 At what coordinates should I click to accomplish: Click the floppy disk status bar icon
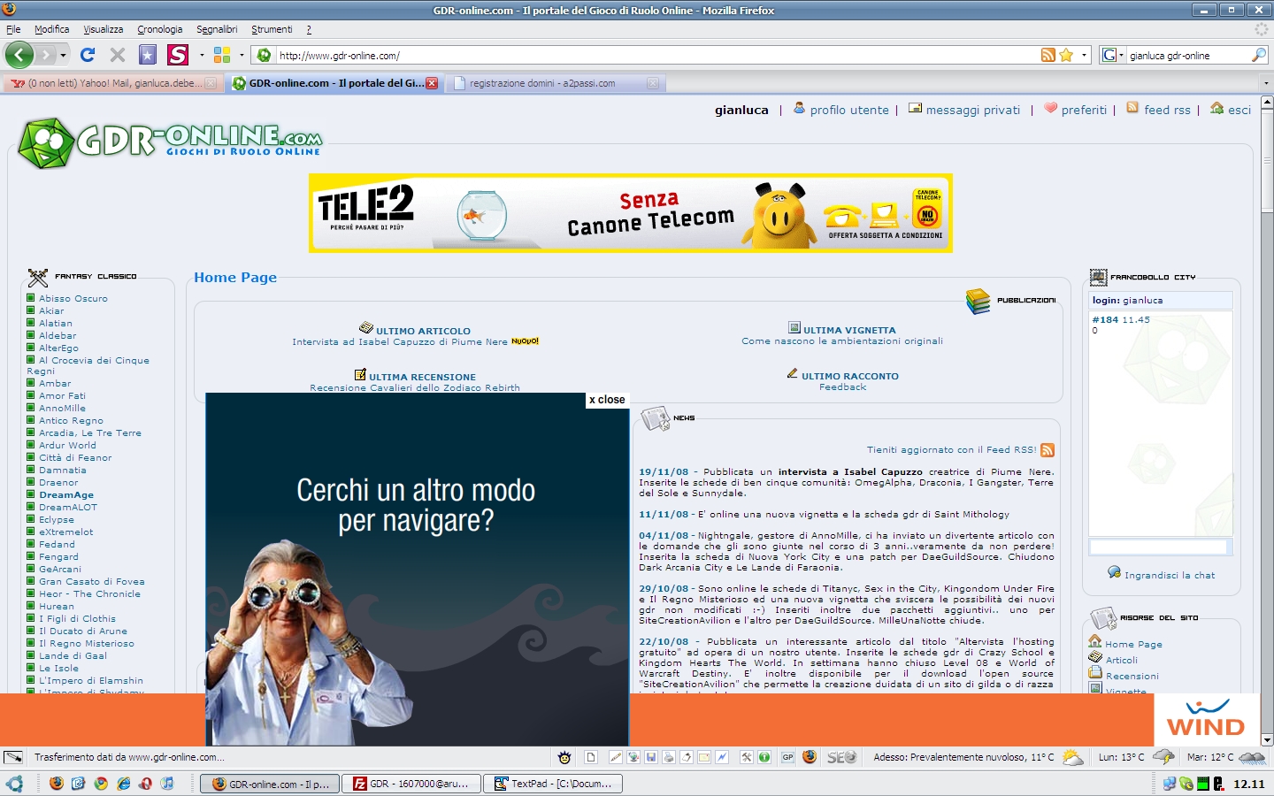click(651, 757)
